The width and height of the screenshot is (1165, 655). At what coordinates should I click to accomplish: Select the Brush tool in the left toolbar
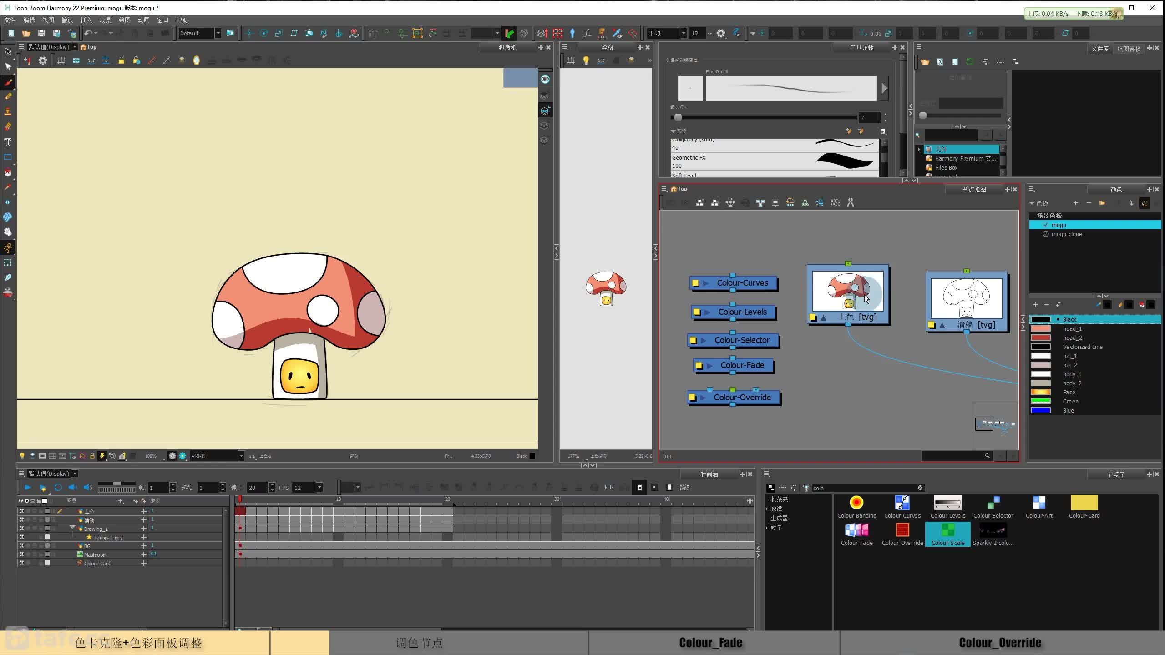click(x=8, y=82)
